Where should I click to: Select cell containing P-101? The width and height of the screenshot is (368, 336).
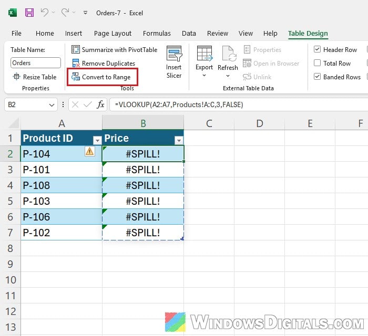(62, 170)
